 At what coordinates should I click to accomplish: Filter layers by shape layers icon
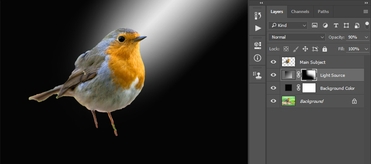click(x=346, y=26)
